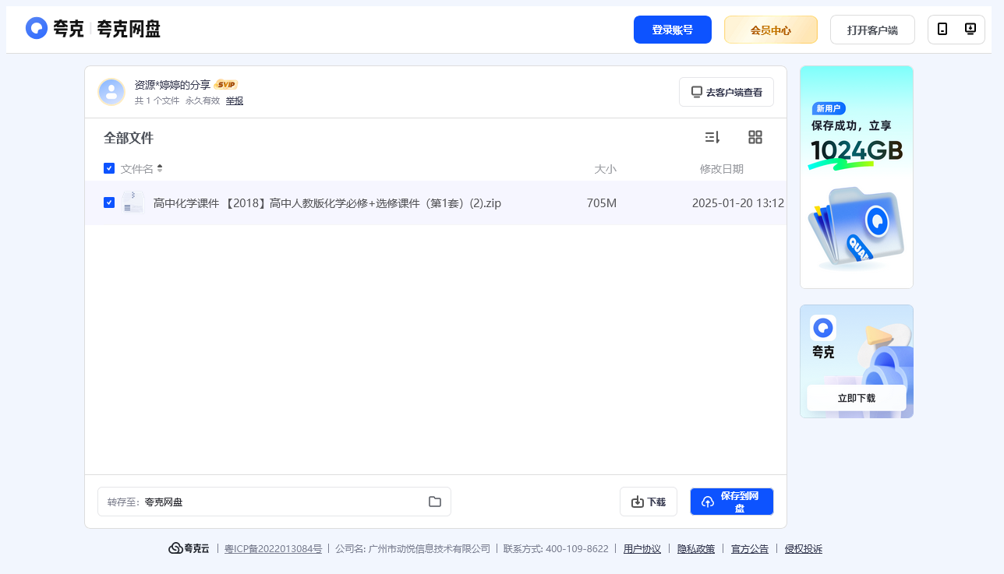
Task: Click the 转存至 夸克网盘 destination field
Action: point(274,502)
